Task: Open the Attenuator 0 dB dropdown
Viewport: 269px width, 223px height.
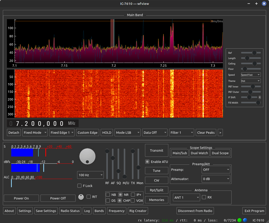Action: tap(216, 179)
